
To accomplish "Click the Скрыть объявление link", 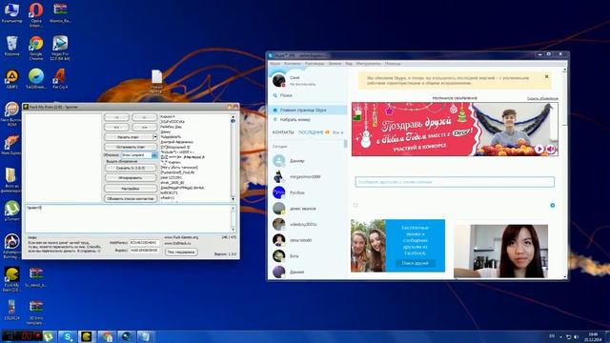I will [542, 98].
